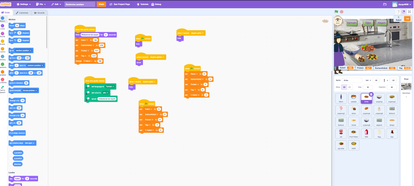Open the Sounds tab
Image resolution: width=414 pixels, height=186 pixels.
click(x=39, y=12)
